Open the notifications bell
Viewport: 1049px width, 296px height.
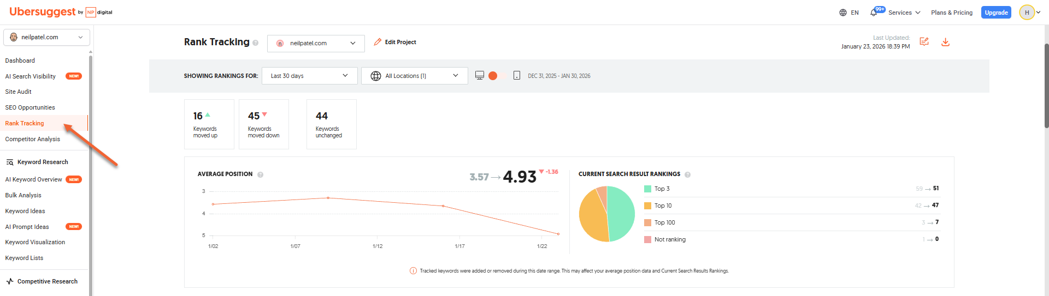[874, 13]
